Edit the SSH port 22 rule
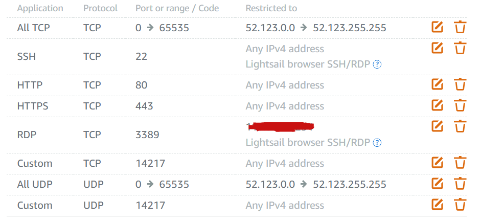 point(437,48)
